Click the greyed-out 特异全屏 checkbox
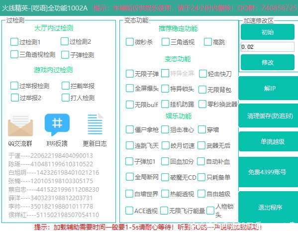The image size is (298, 232). tap(165, 73)
